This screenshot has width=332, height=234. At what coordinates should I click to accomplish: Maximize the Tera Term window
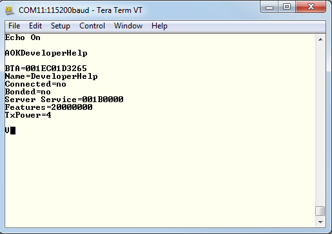pos(287,7)
